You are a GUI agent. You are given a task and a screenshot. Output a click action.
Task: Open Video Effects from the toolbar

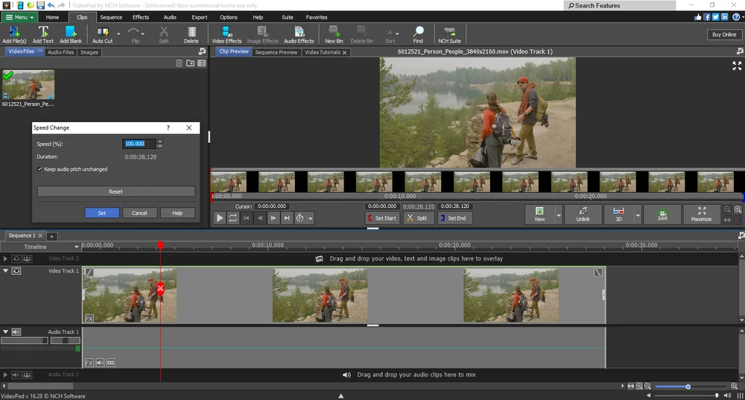pyautogui.click(x=226, y=34)
